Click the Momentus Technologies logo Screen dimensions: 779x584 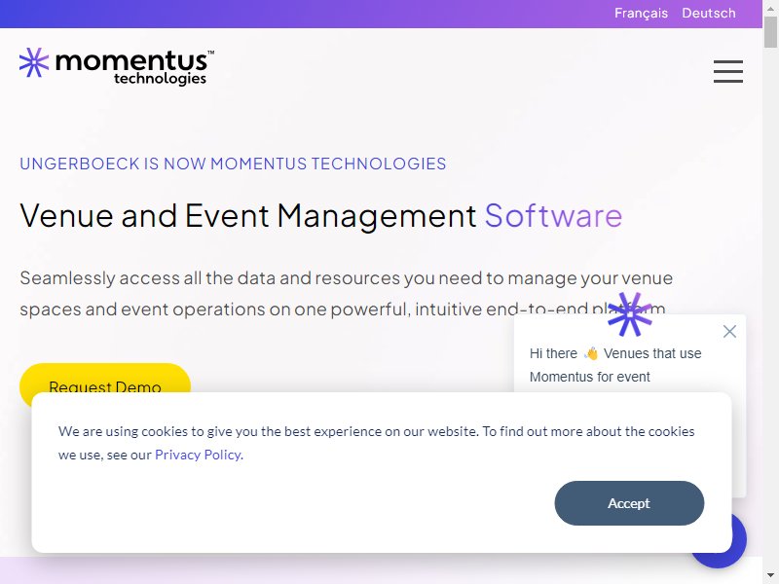pyautogui.click(x=117, y=66)
